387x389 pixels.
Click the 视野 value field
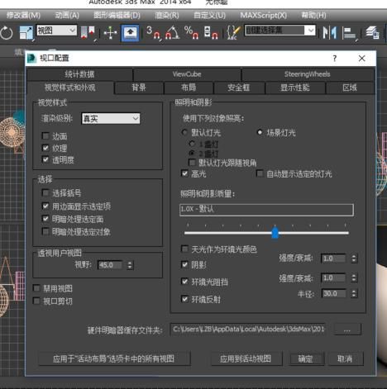[x=110, y=265]
